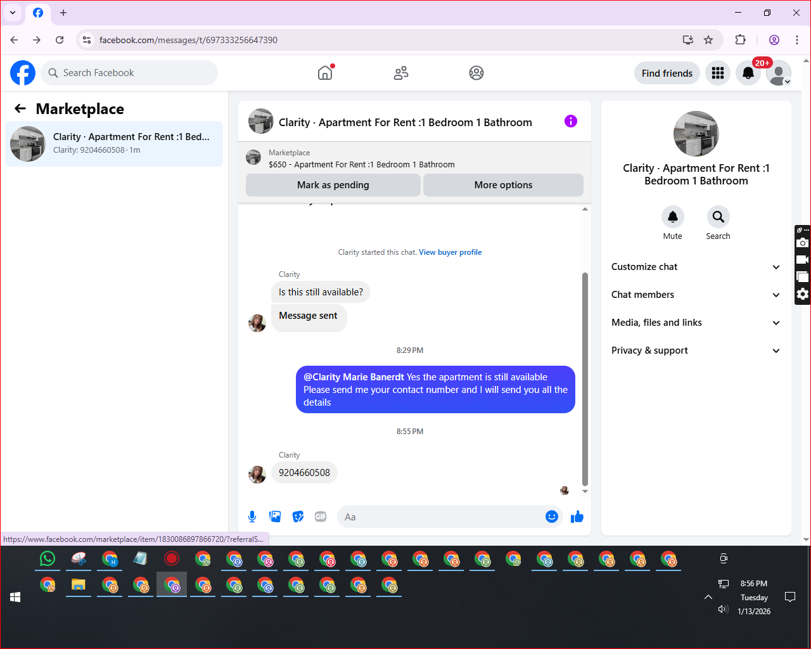Expand Media, files and links section
This screenshot has width=811, height=649.
(696, 323)
